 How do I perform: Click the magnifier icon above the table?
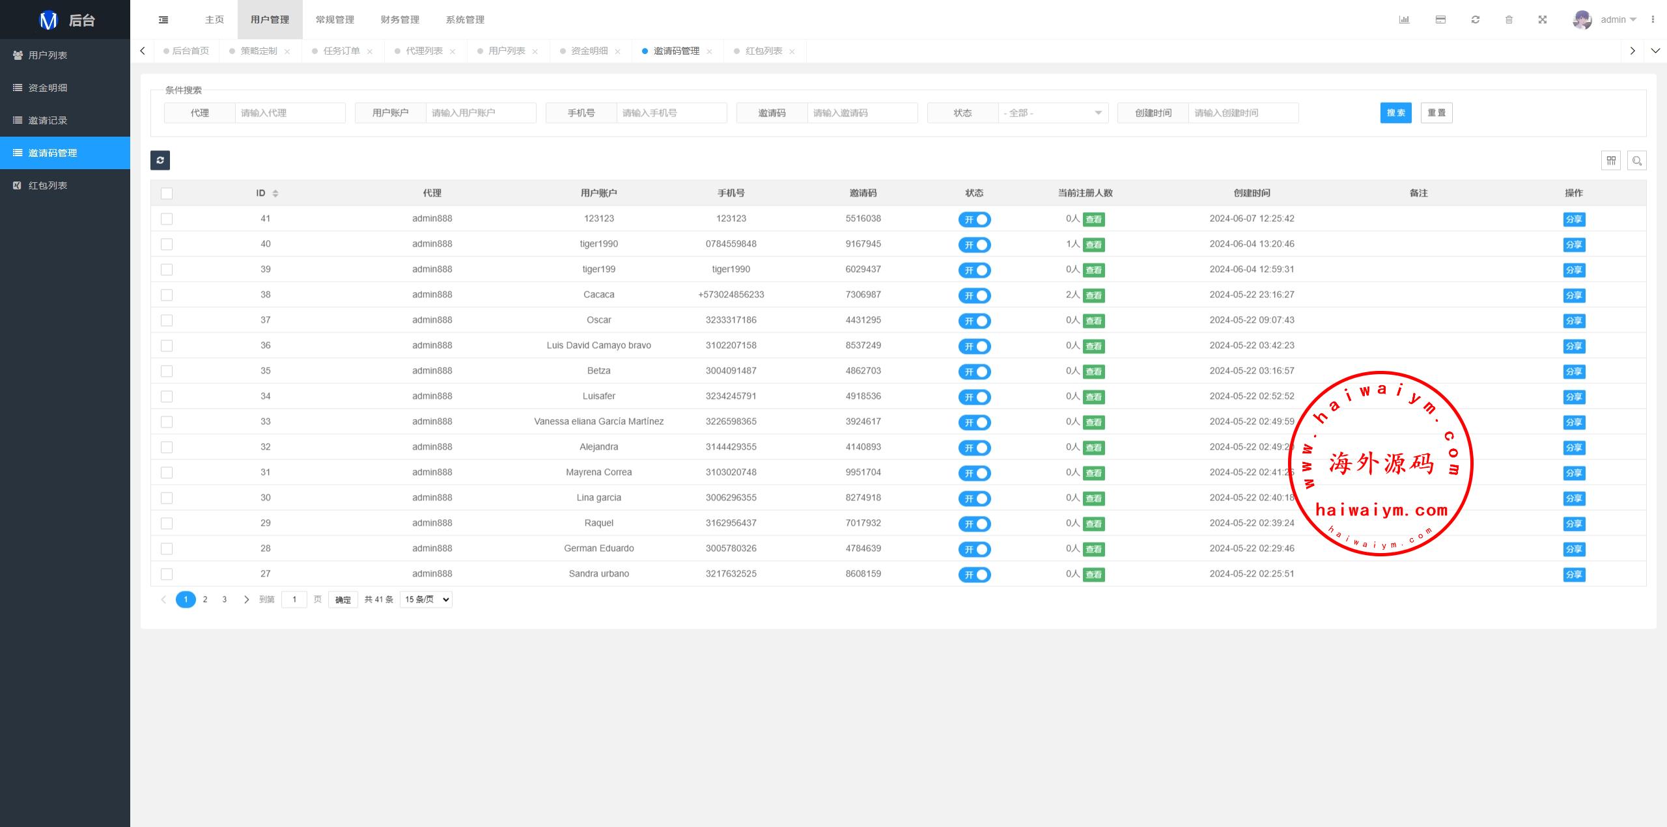click(1637, 160)
